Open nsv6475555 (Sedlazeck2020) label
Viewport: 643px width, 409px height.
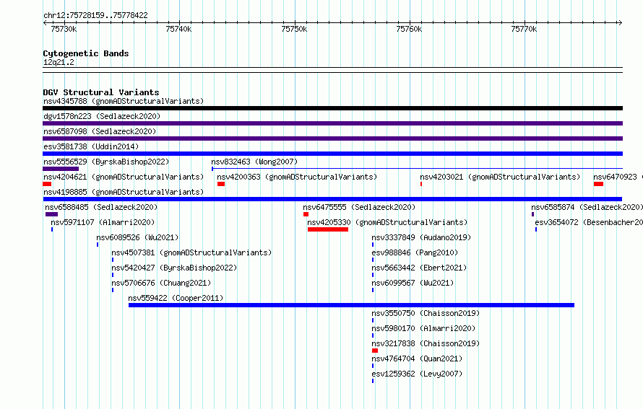tap(359, 207)
